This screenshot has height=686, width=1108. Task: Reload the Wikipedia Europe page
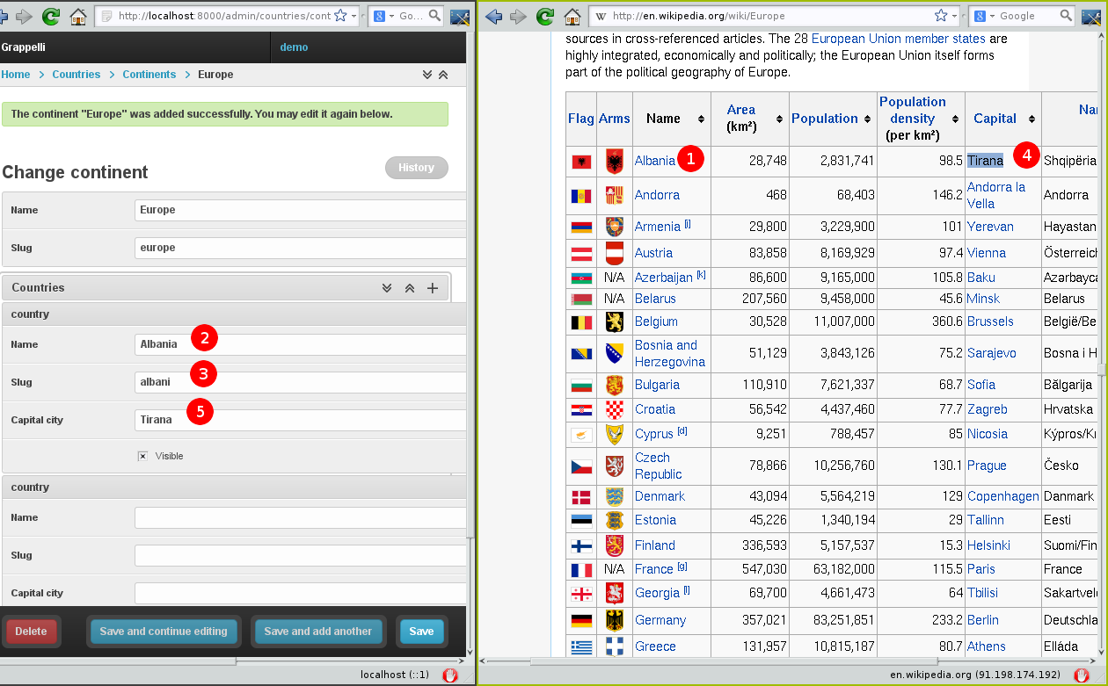tap(546, 16)
